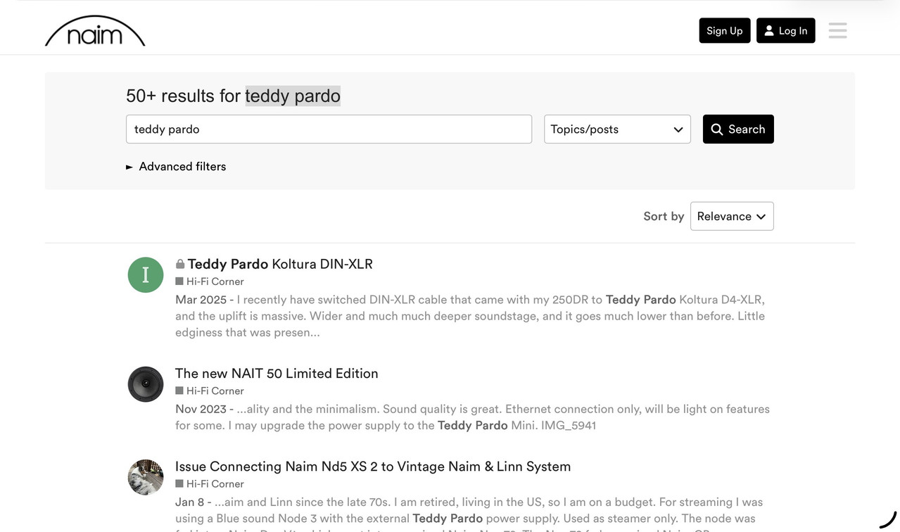Screen dimensions: 900x532
Task: Open the hamburger menu icon
Action: (x=837, y=30)
